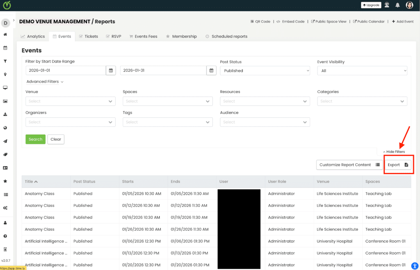Click the Add Event link
This screenshot has height=270, width=420.
pyautogui.click(x=403, y=21)
